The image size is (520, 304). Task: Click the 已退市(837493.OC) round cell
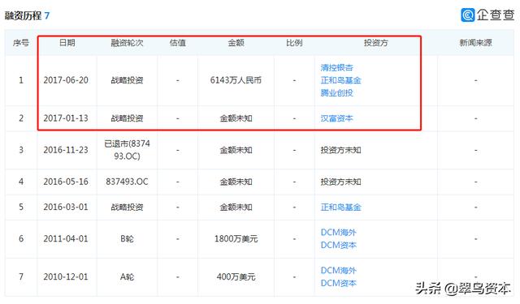click(127, 150)
